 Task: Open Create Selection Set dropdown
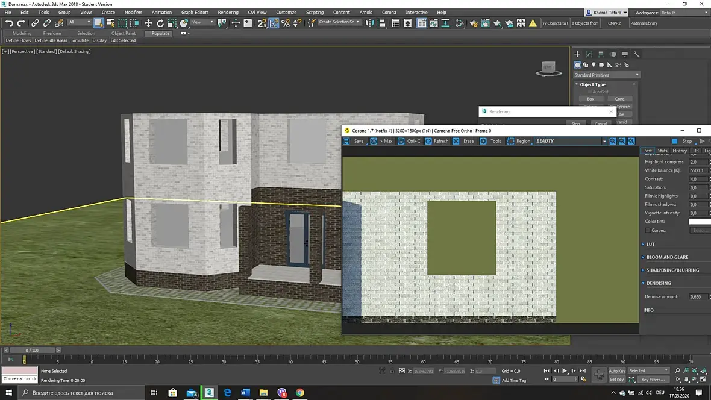pos(339,22)
